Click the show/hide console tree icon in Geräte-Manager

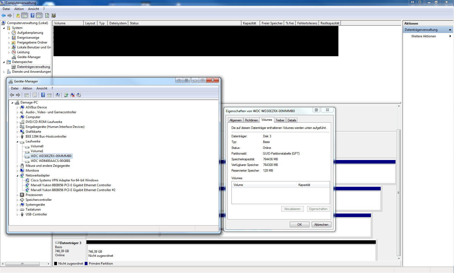coord(26,95)
